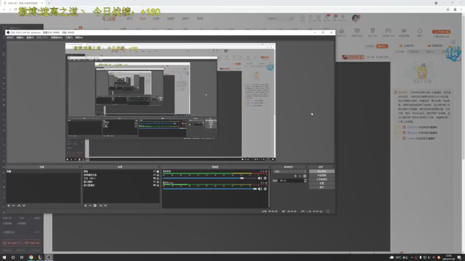Pop out the Controls dock header icon
Image resolution: width=465 pixels, height=261 pixels.
tap(334, 167)
